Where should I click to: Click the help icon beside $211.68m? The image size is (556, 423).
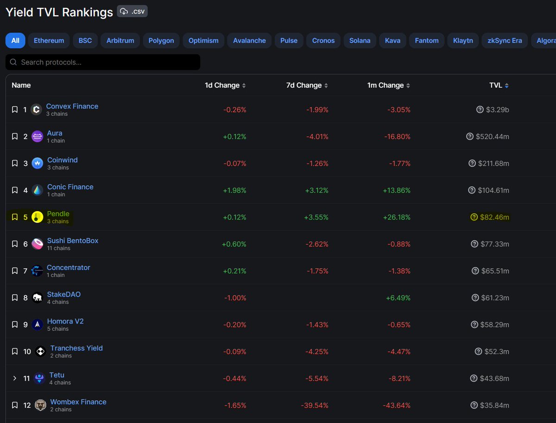[472, 164]
